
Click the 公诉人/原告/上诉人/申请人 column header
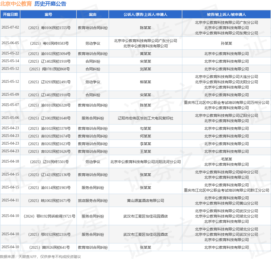tap(145, 15)
